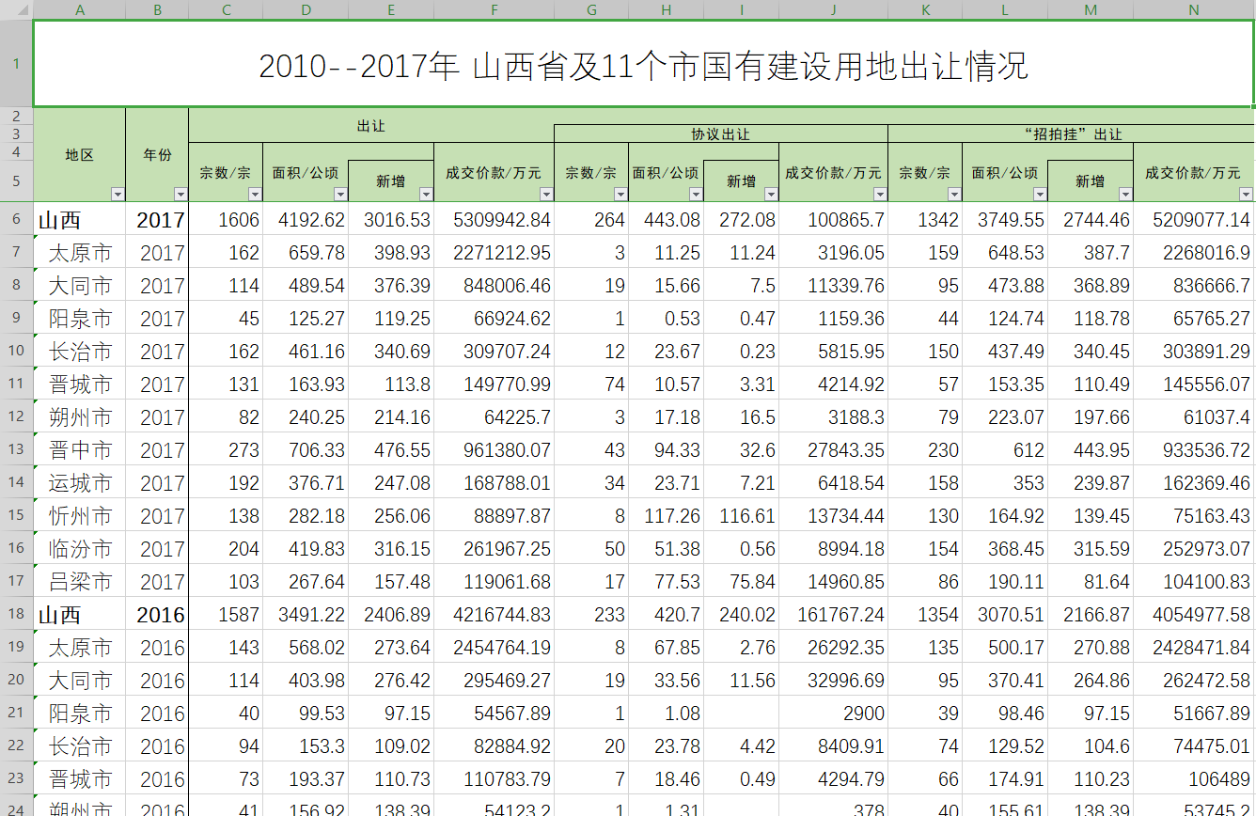Select the row 13 header
1256x816 pixels.
coord(16,450)
